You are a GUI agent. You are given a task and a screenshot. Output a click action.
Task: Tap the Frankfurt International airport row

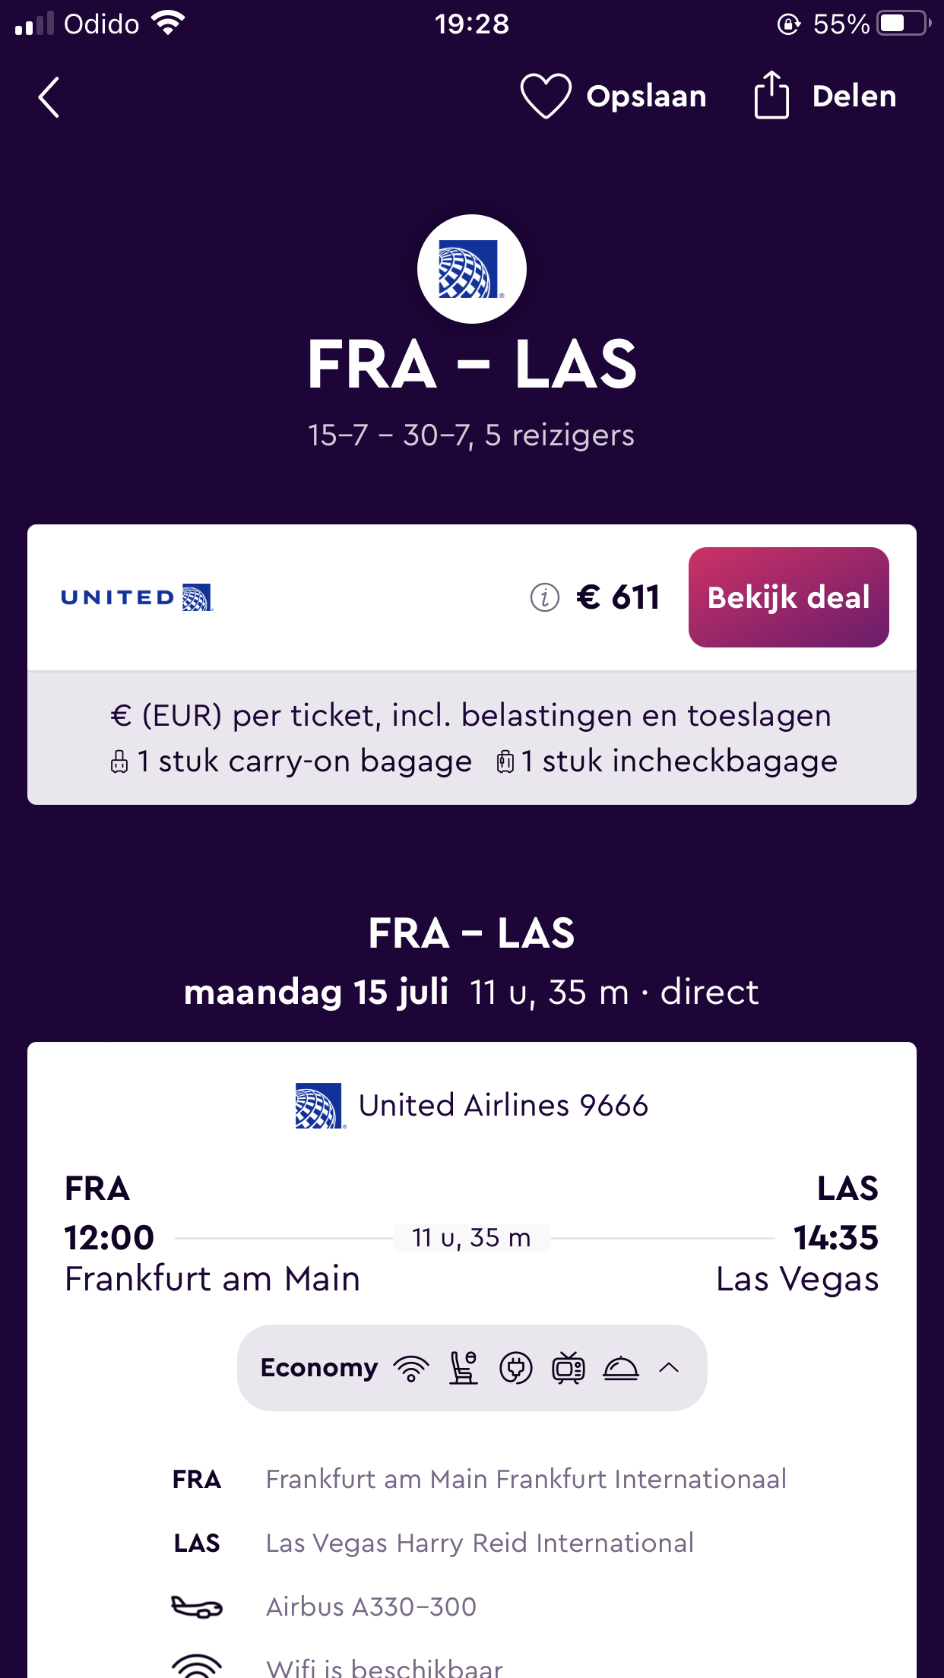(x=525, y=1479)
